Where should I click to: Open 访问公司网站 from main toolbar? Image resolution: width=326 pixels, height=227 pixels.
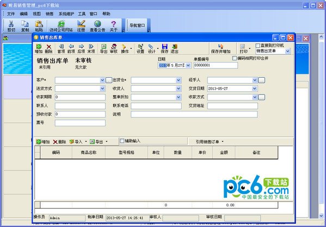[x=61, y=26]
